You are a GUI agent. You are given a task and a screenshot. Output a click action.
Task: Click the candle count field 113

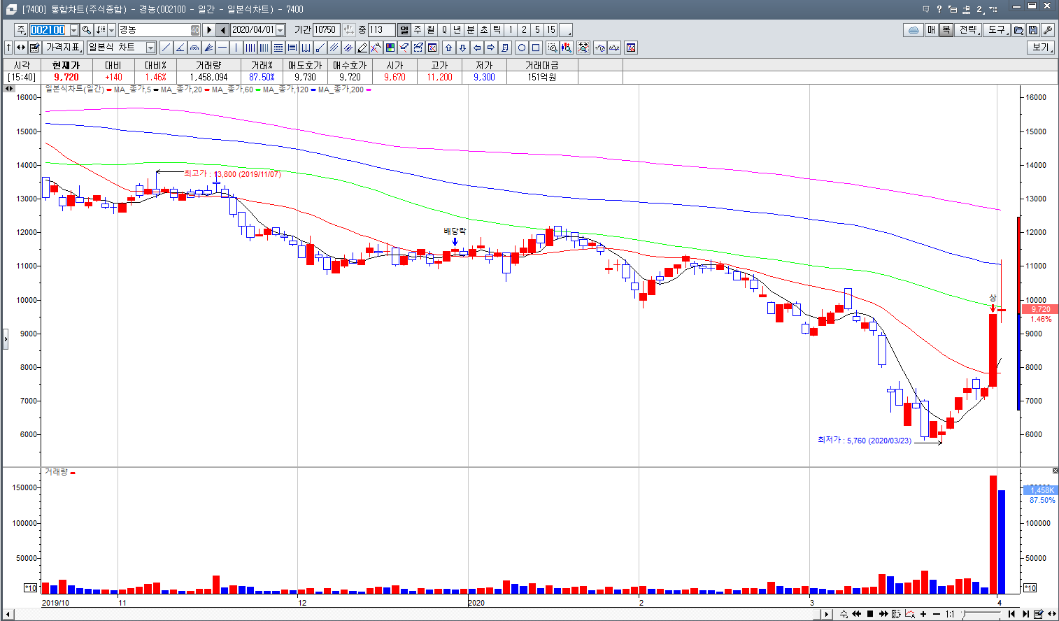(x=381, y=30)
